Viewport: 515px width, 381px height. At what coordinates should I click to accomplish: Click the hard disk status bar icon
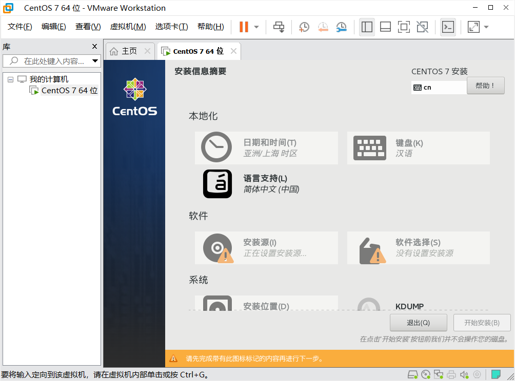coord(412,374)
